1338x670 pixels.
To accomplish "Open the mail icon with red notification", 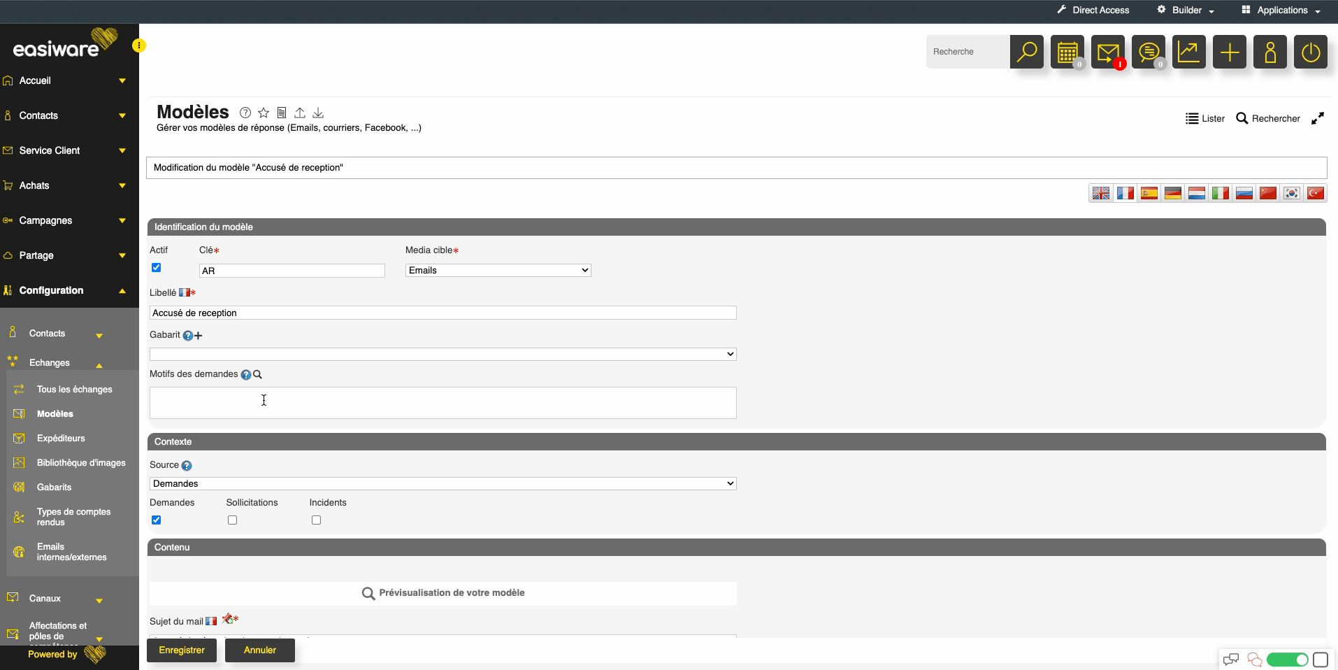I will pos(1107,52).
